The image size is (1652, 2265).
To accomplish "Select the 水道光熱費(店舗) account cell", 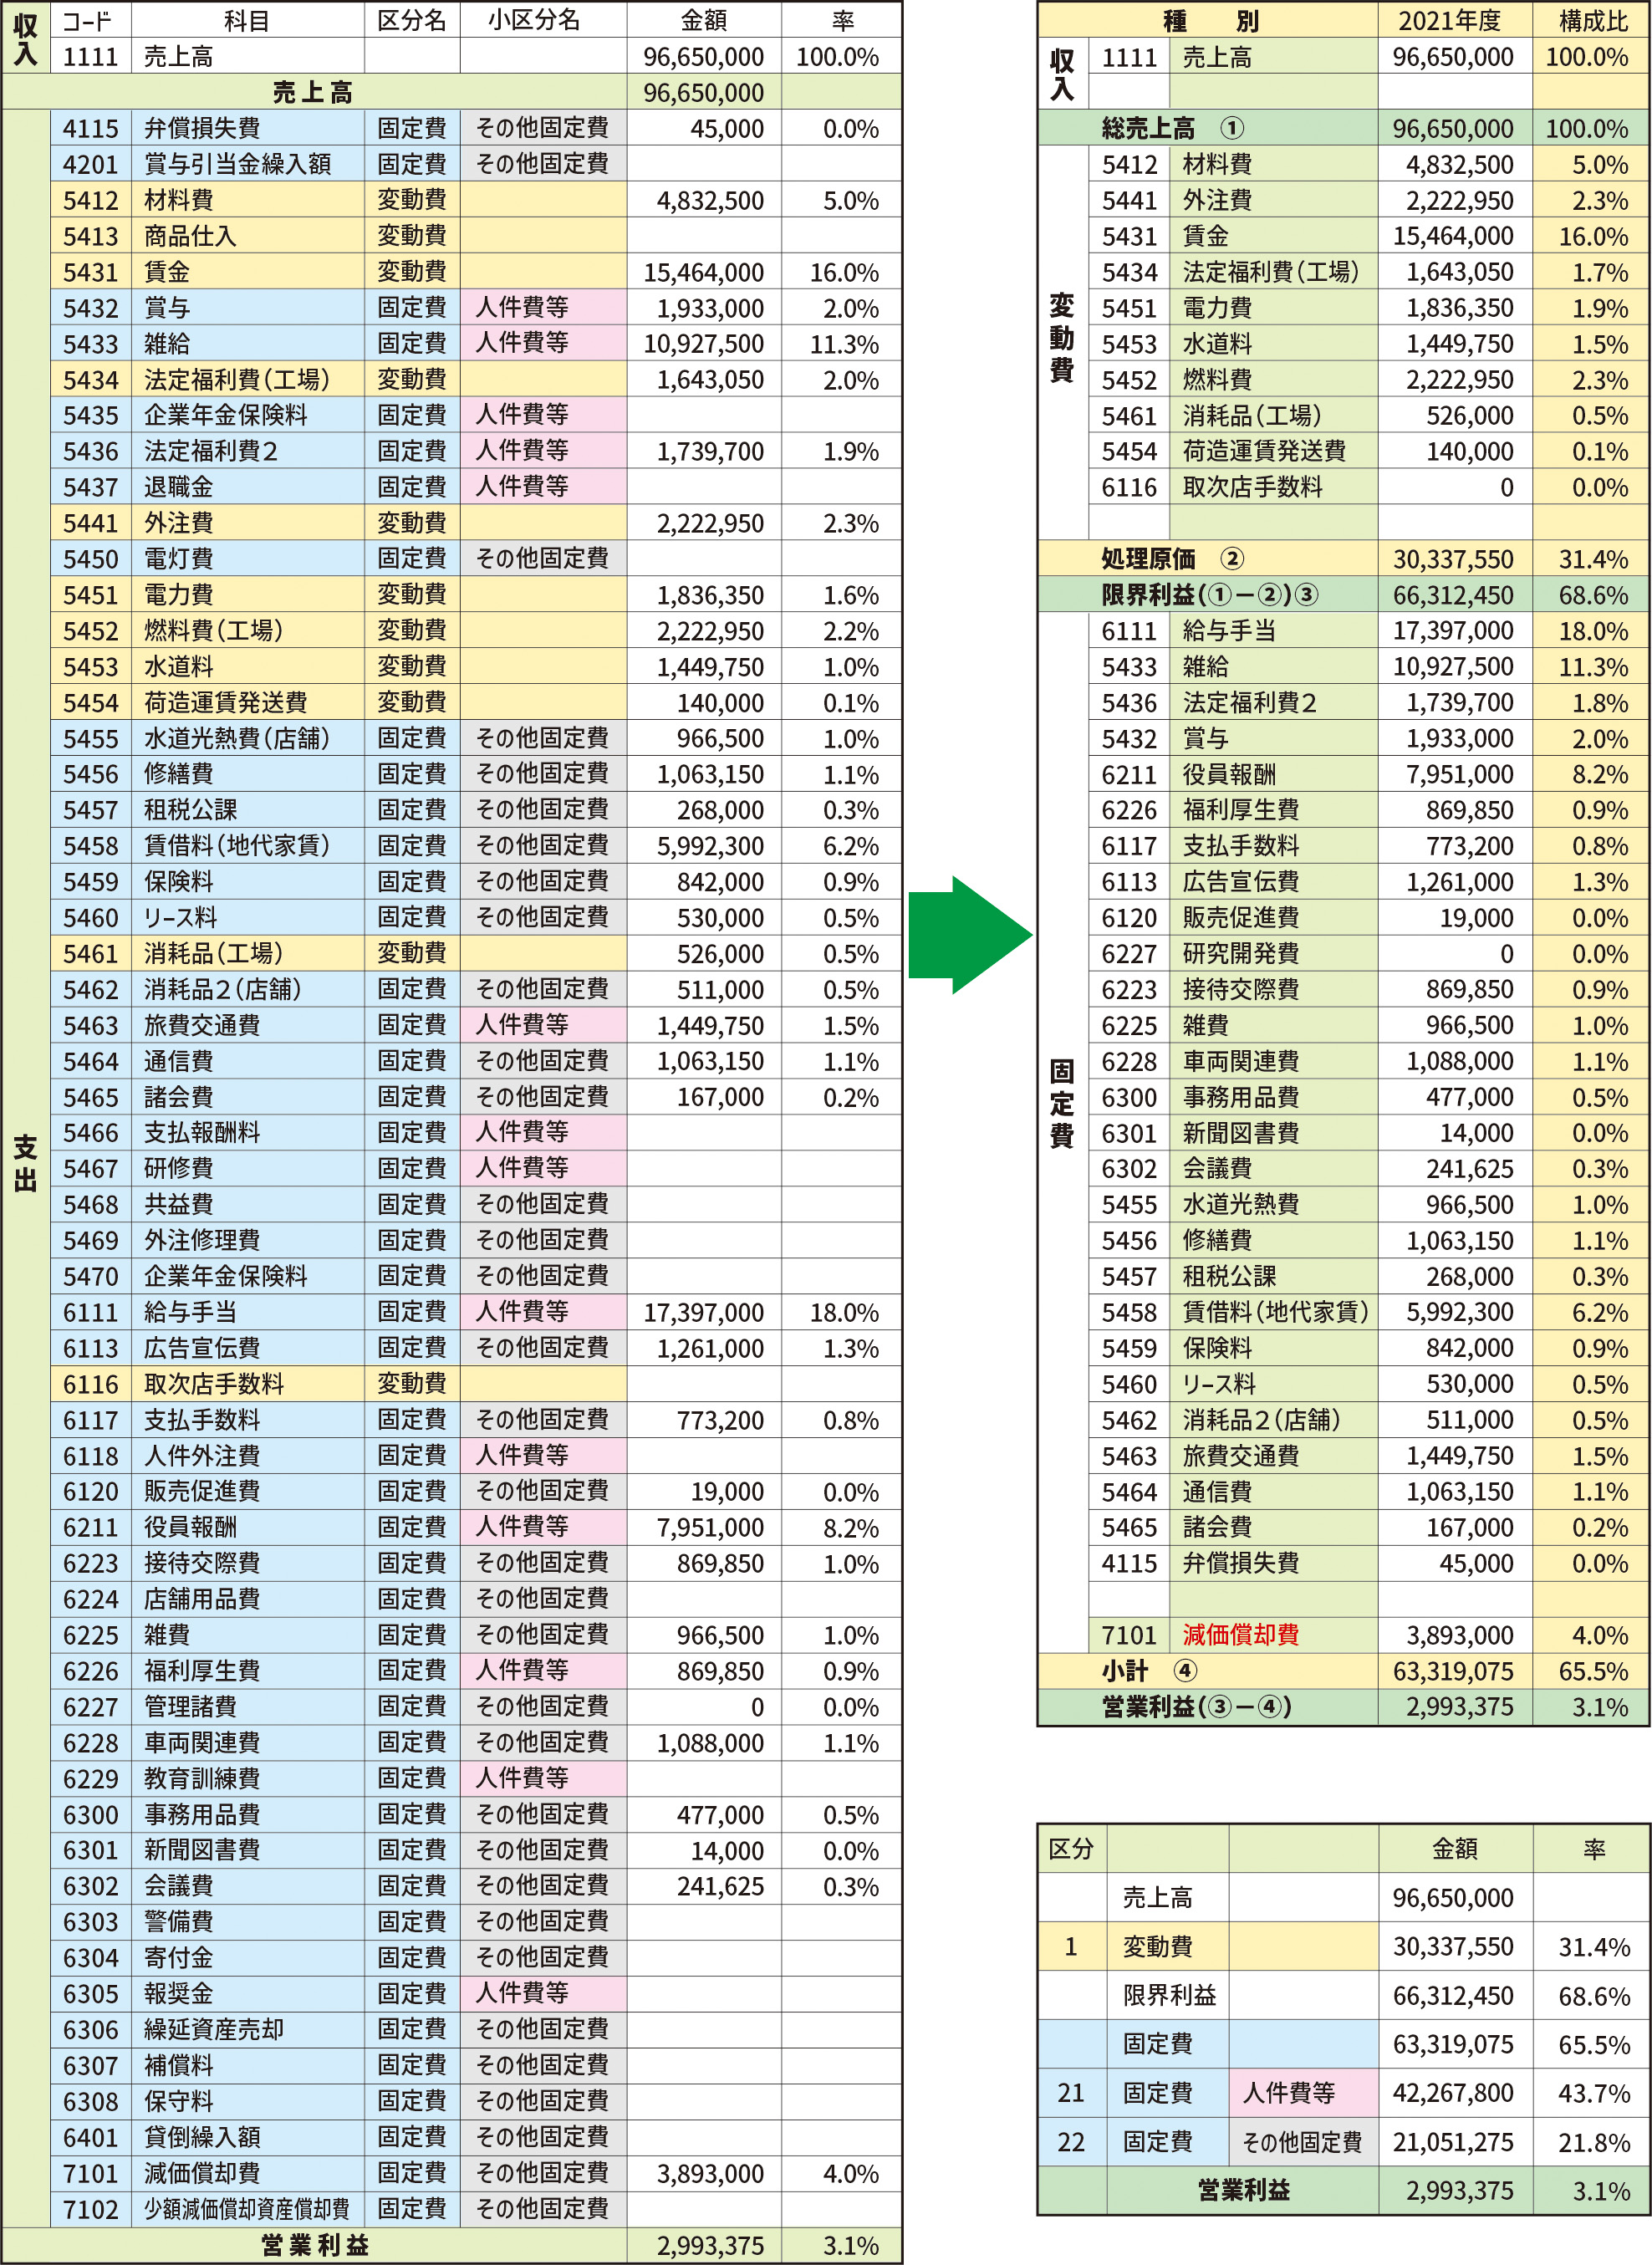I will tap(247, 738).
